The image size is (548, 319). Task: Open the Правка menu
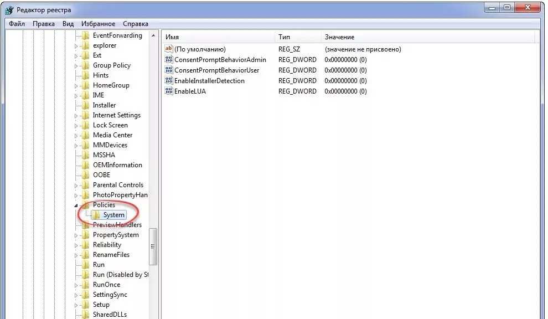pos(43,24)
